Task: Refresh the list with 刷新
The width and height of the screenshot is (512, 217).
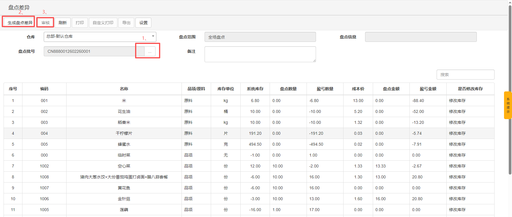Action: pyautogui.click(x=63, y=23)
